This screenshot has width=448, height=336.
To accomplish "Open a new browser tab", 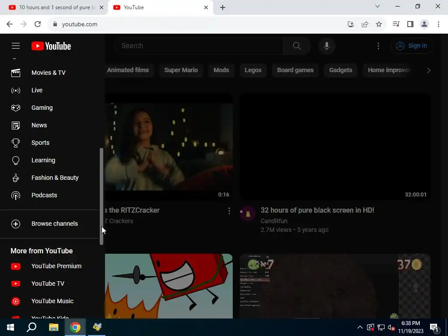I will point(223,8).
